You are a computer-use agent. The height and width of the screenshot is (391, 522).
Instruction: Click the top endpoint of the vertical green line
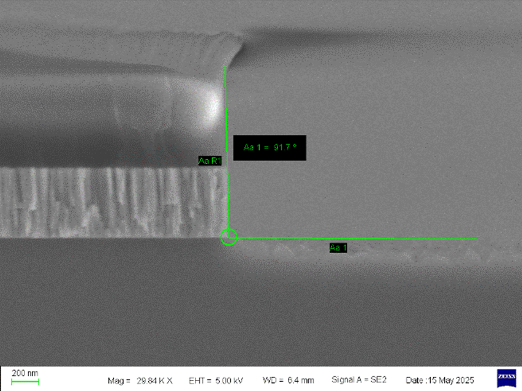point(225,66)
